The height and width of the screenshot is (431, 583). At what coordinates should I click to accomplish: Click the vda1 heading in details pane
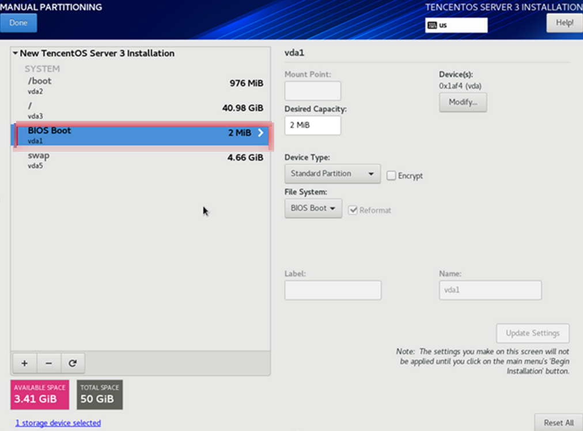tap(294, 53)
